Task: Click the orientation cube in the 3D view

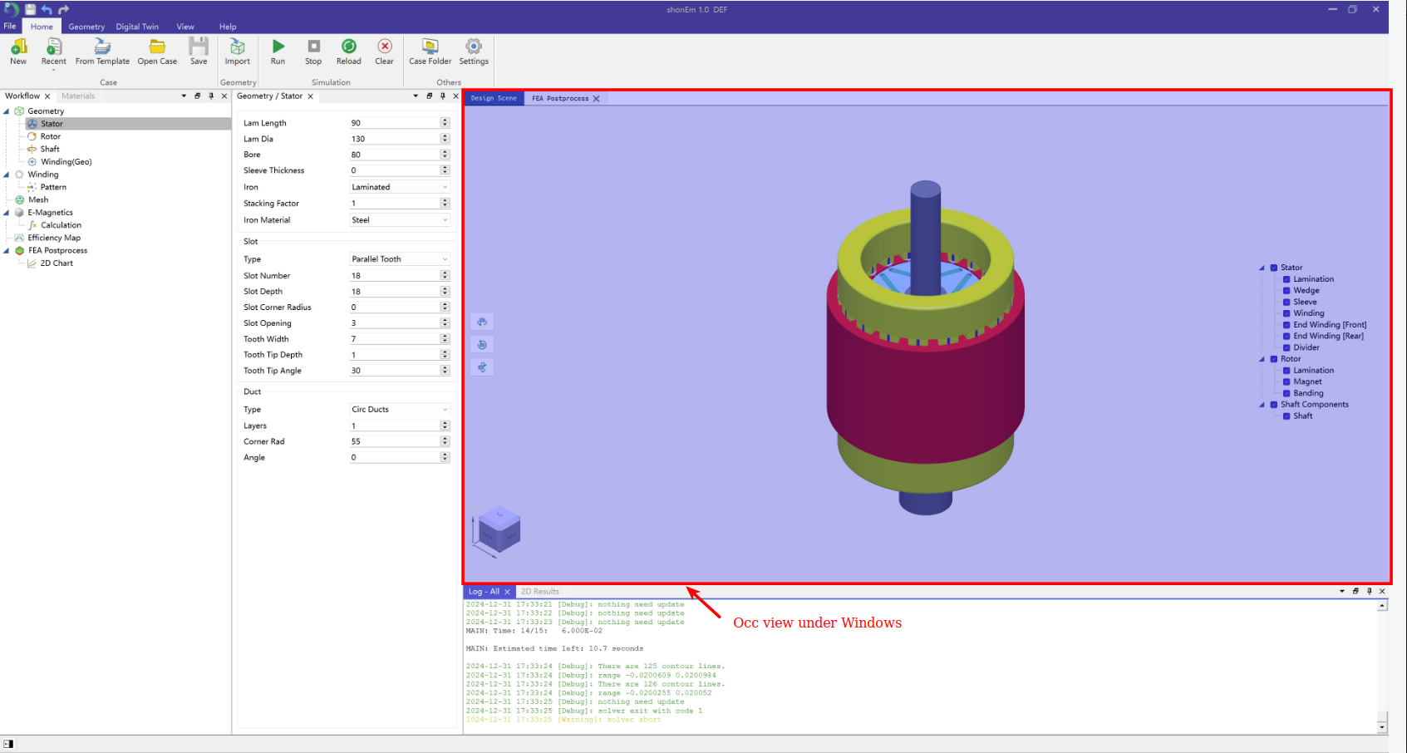Action: click(499, 530)
